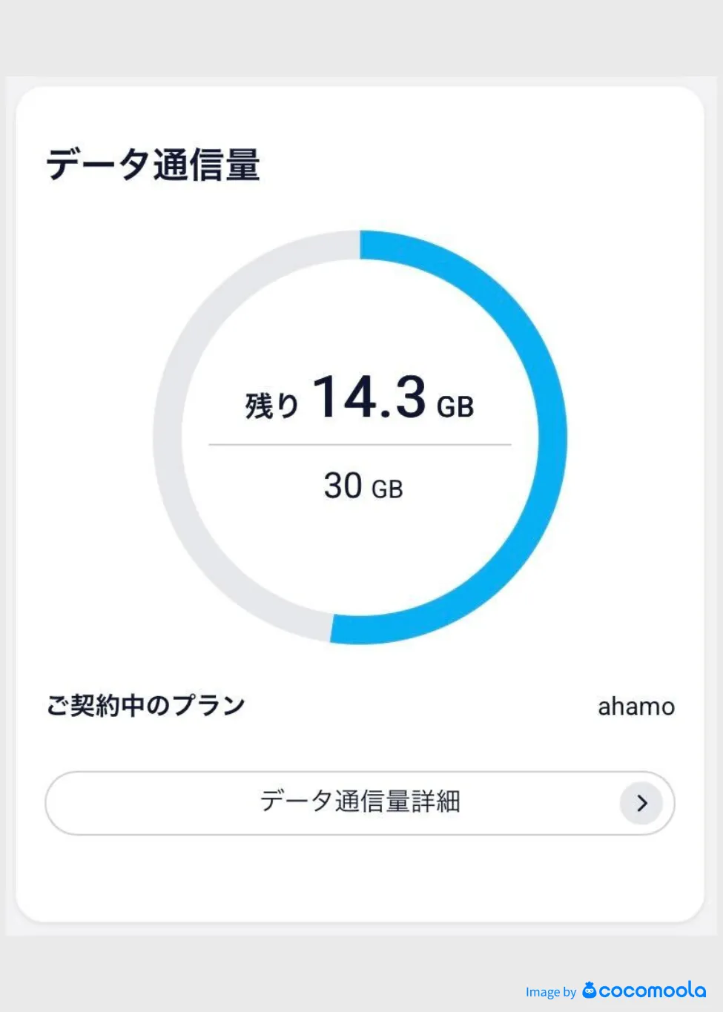
Task: Click the cocomoola mascot icon
Action: [590, 990]
